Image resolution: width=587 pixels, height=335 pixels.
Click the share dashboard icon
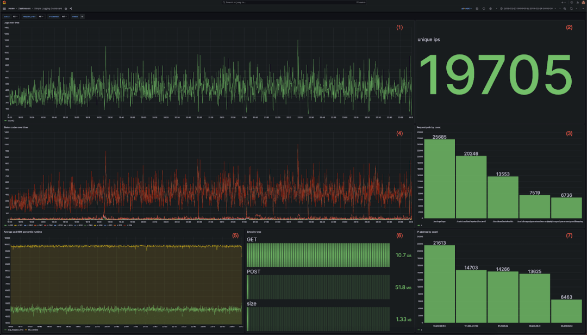tap(71, 8)
